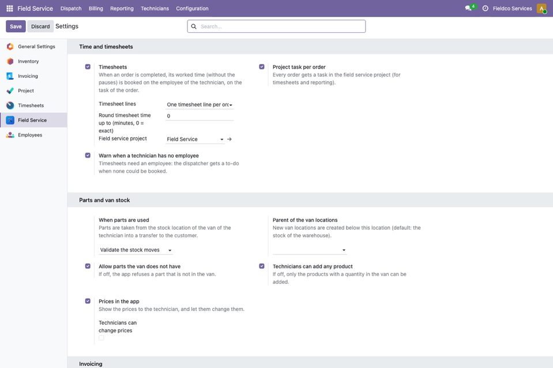Click the Round timesheet time input field

pyautogui.click(x=200, y=116)
